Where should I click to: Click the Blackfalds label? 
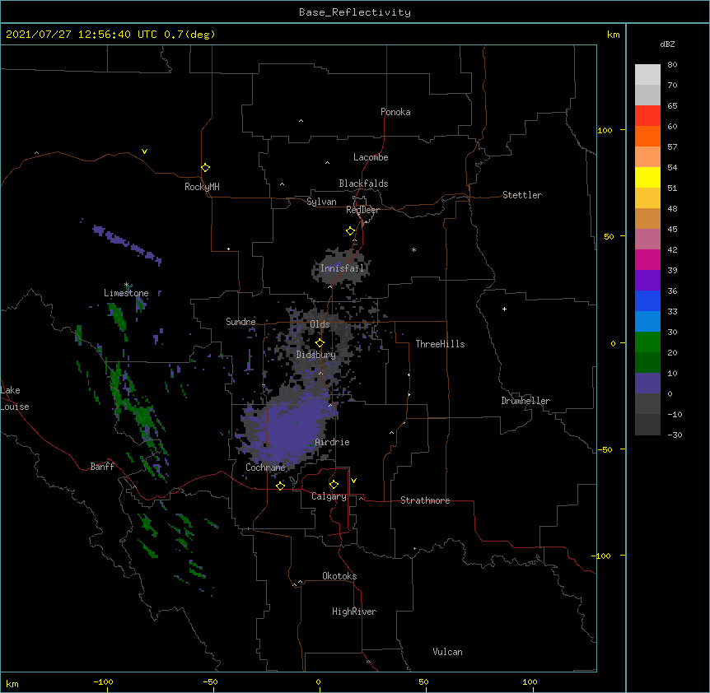pos(363,184)
